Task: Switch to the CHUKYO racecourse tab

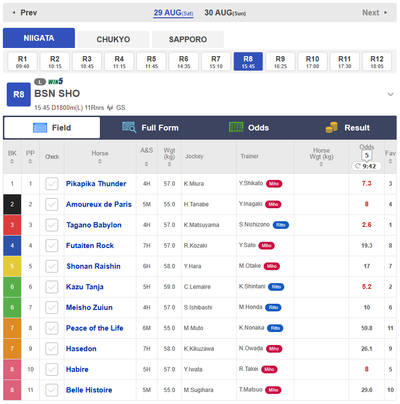Action: click(113, 39)
